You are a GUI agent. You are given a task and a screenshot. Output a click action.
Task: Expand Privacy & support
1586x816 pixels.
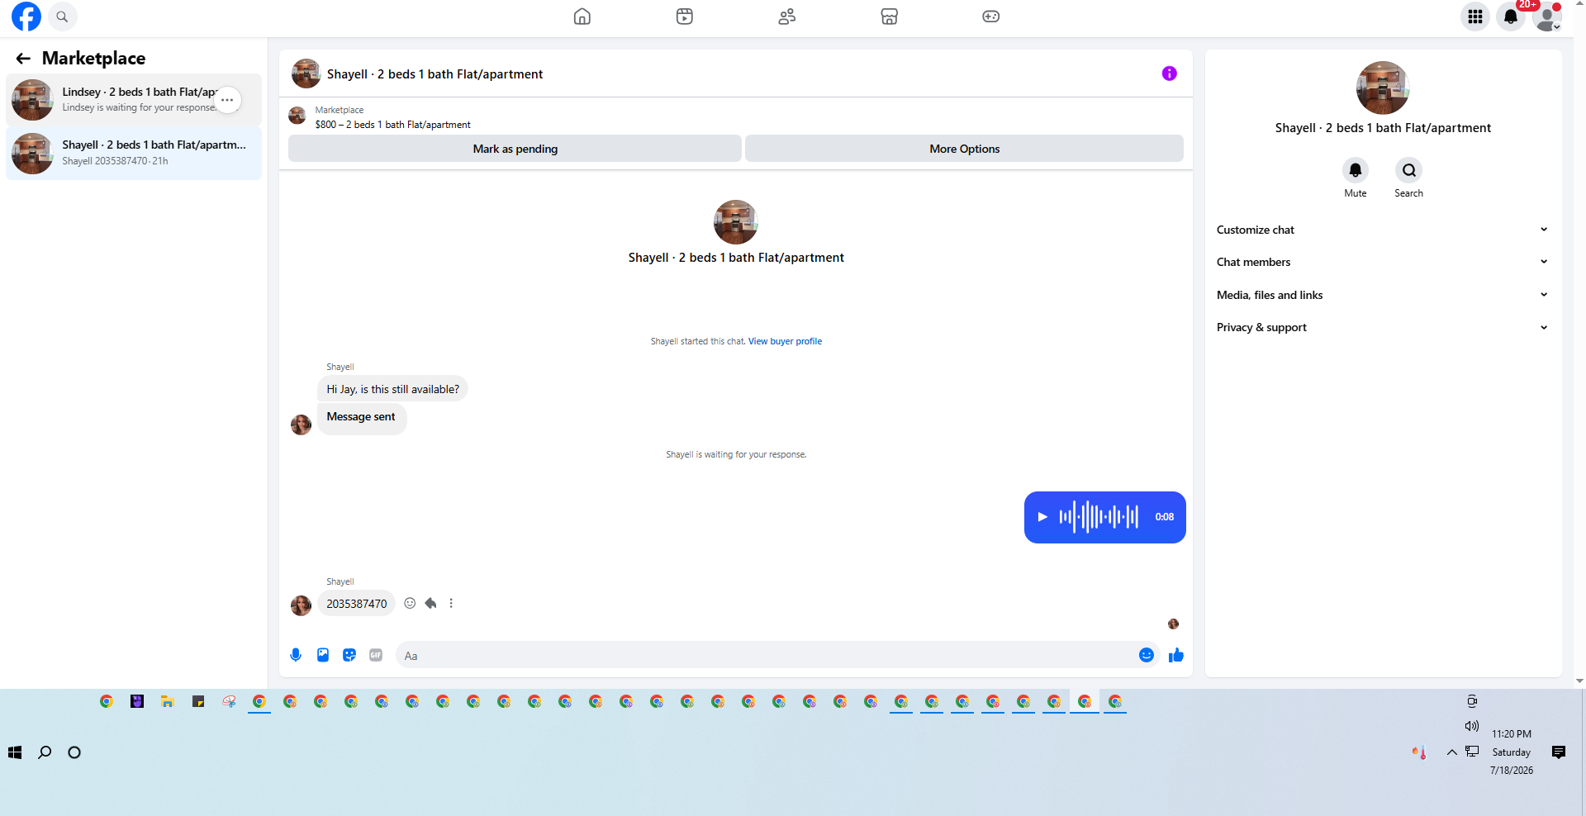point(1382,327)
